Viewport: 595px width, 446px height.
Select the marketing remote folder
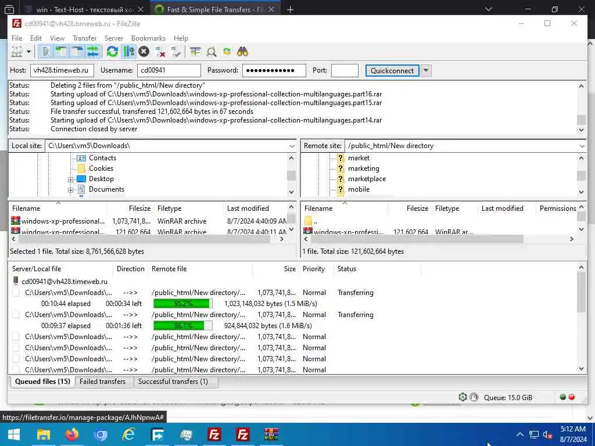point(364,168)
